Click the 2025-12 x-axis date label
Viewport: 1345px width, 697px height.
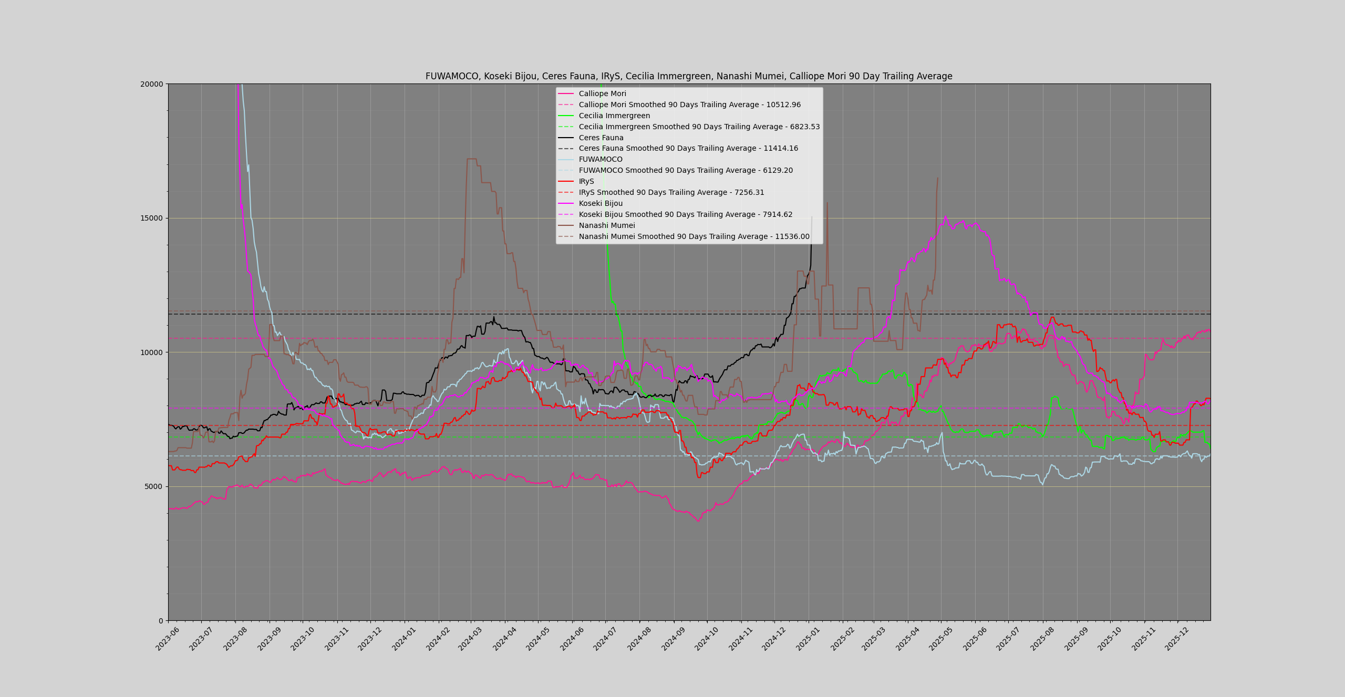[1177, 639]
